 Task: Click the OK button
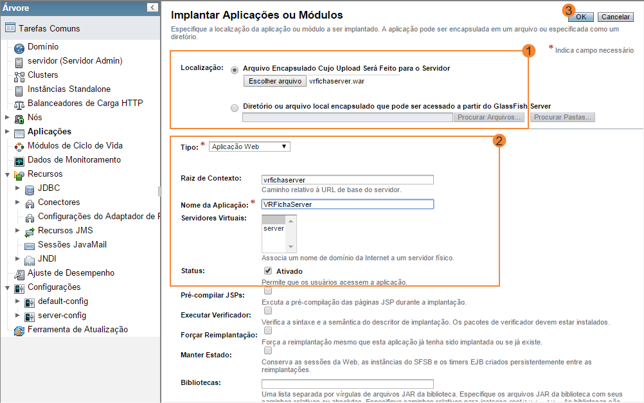tap(581, 17)
